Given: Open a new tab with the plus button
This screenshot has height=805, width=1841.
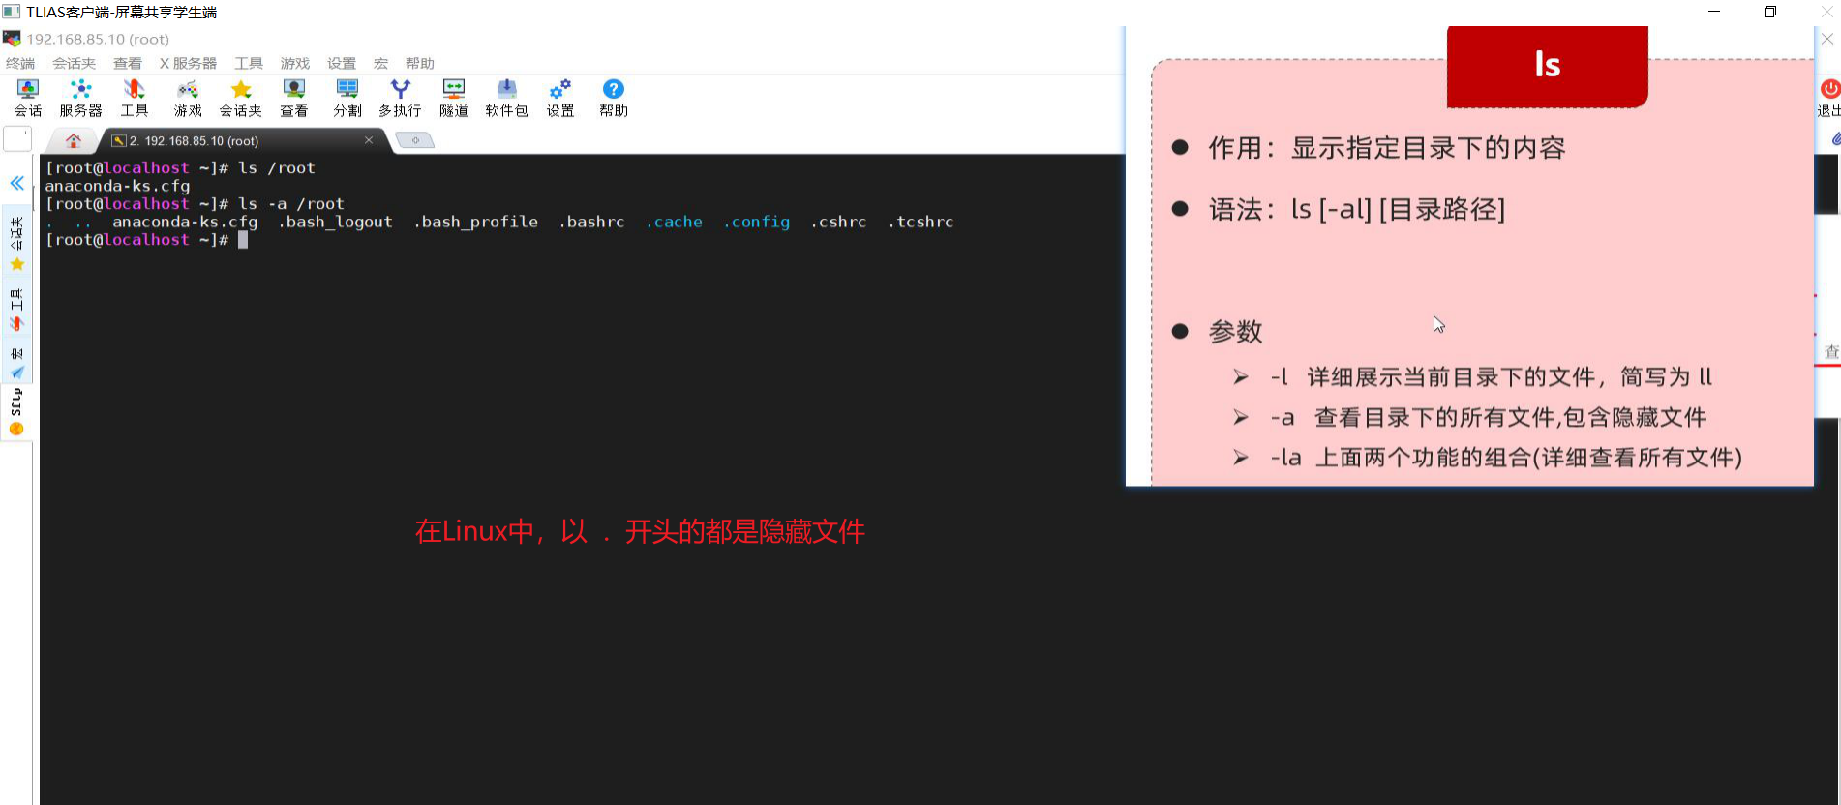Looking at the screenshot, I should click(x=415, y=140).
